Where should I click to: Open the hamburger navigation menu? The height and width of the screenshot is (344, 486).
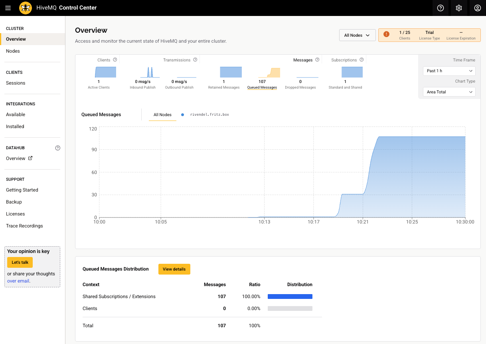pos(8,8)
